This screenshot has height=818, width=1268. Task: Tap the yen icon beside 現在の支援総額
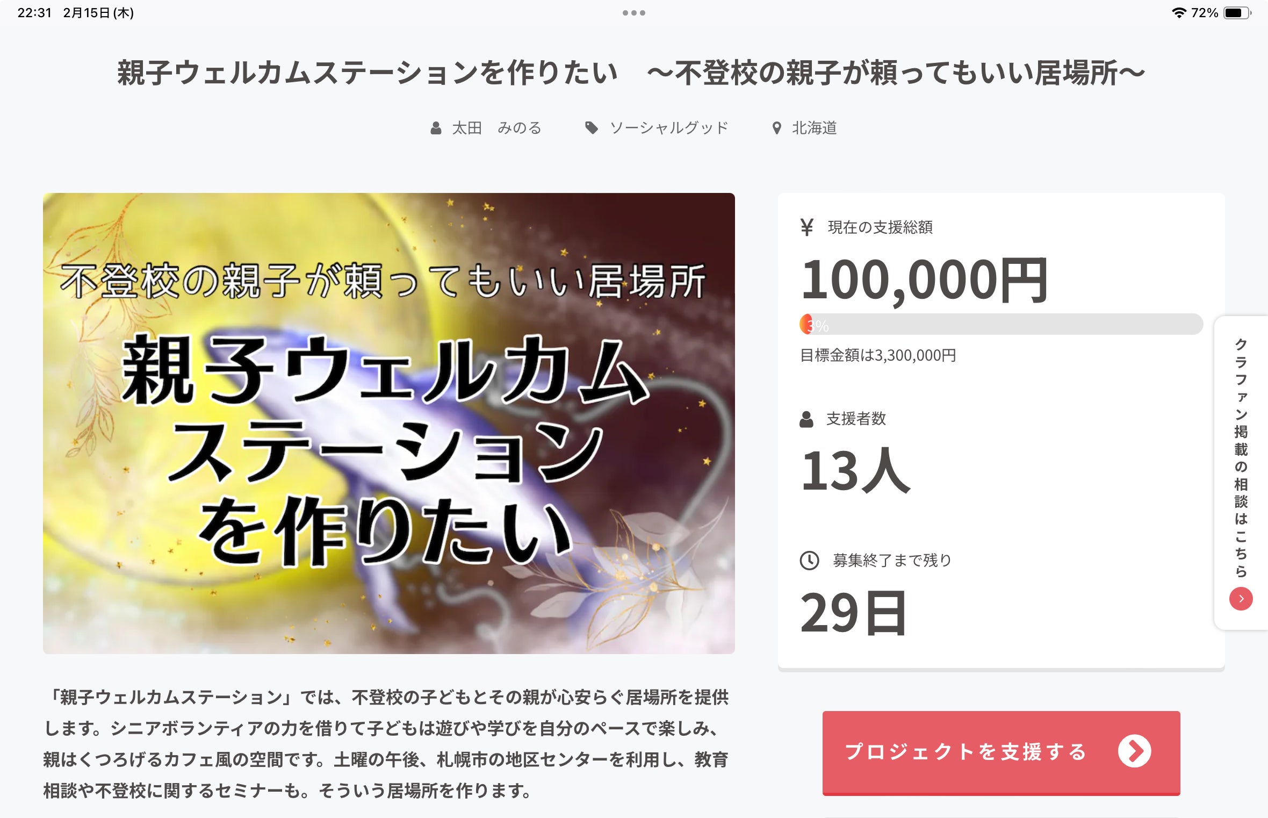coord(806,227)
